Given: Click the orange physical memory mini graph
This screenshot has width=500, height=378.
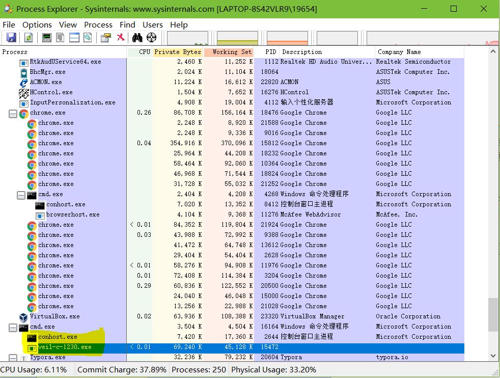Looking at the screenshot, I should tap(287, 38).
